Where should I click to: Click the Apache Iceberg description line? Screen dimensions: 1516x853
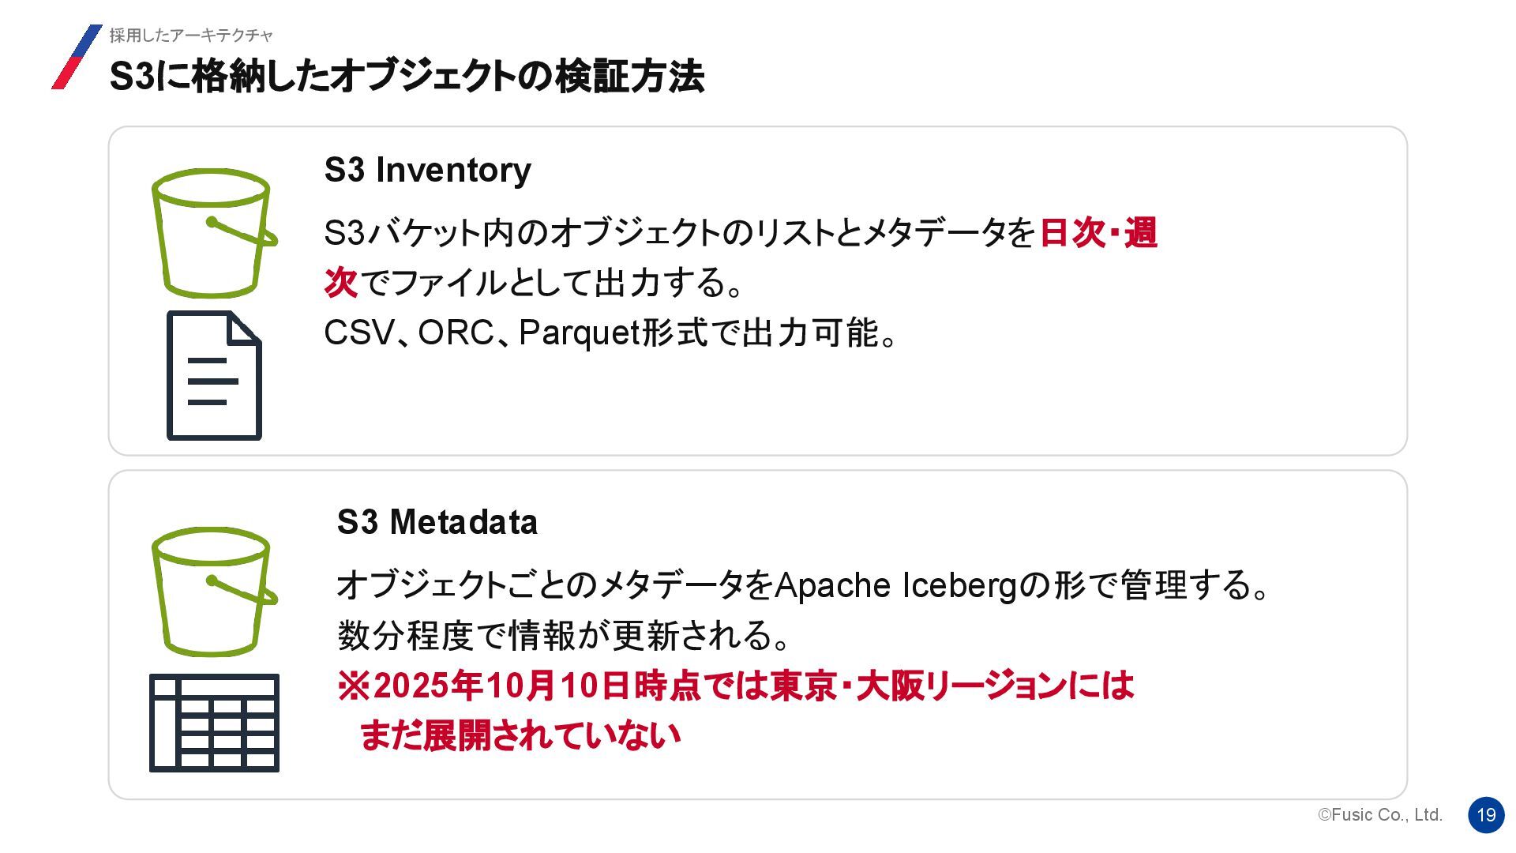pos(801,585)
